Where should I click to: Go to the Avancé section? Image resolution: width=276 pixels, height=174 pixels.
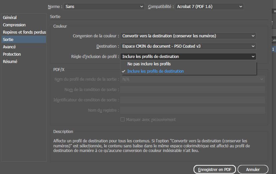[x=9, y=47]
